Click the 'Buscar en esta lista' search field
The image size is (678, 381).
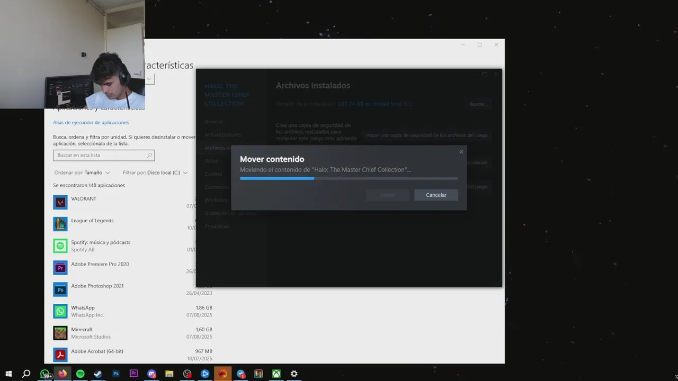[x=104, y=156]
